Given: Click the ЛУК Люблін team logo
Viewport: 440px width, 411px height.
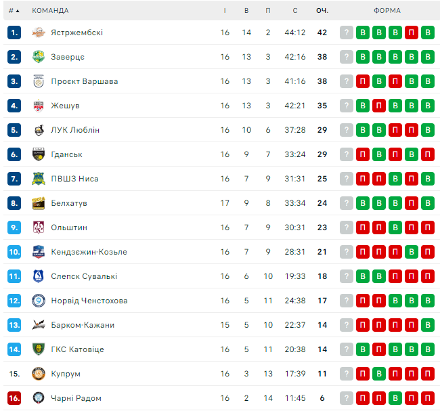Looking at the screenshot, I should tap(39, 130).
